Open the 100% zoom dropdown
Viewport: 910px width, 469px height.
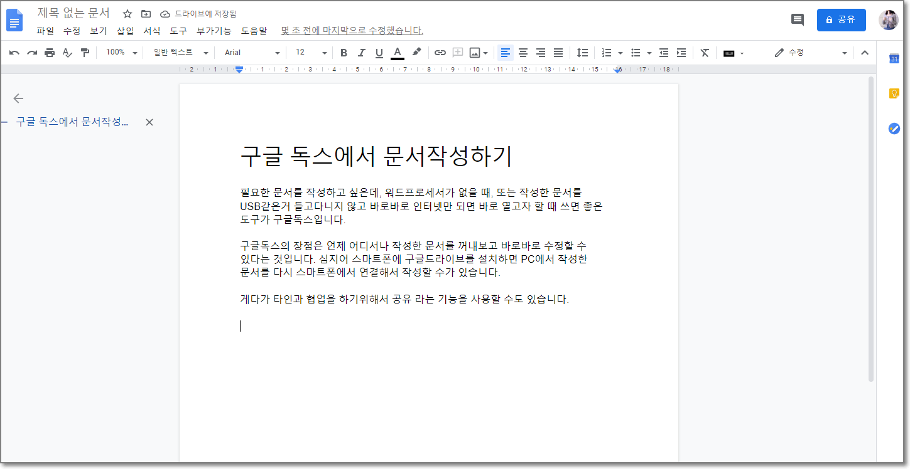[x=121, y=53]
